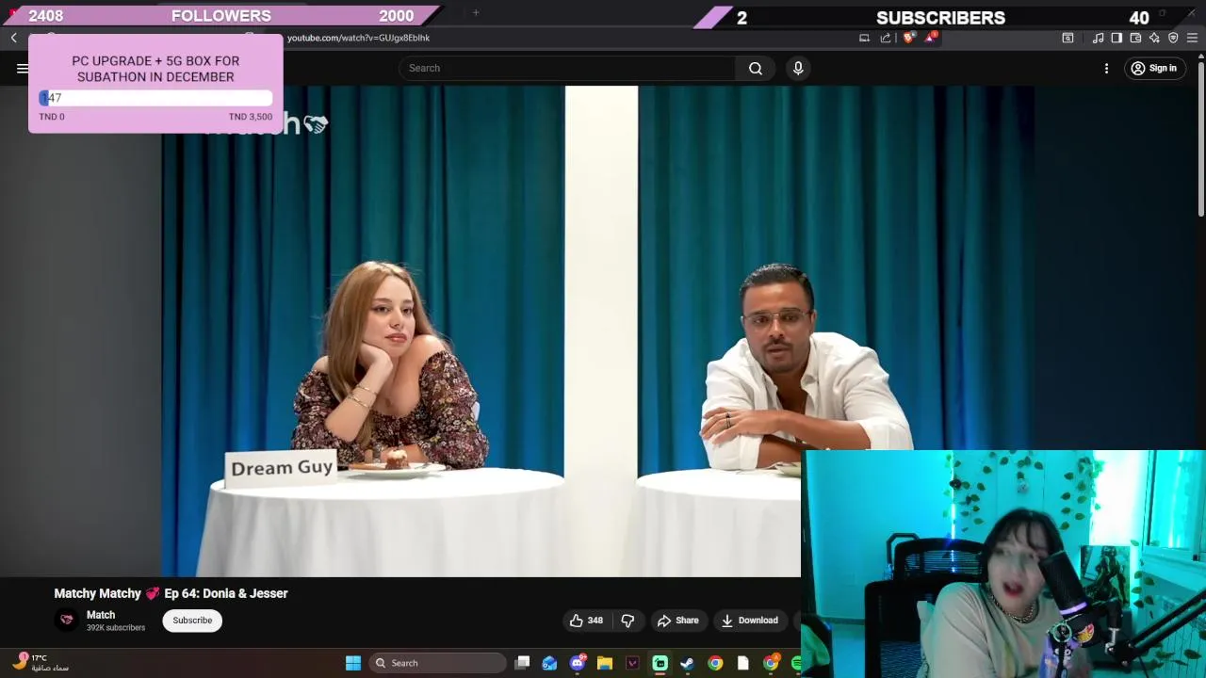Screen dimensions: 1206x678
Task: Open the second Chrome profile icon on taskbar
Action: point(771,663)
